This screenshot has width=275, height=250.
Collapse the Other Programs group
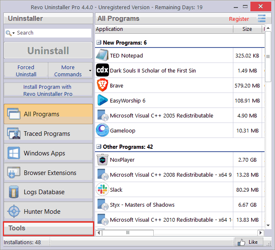pyautogui.click(x=99, y=147)
